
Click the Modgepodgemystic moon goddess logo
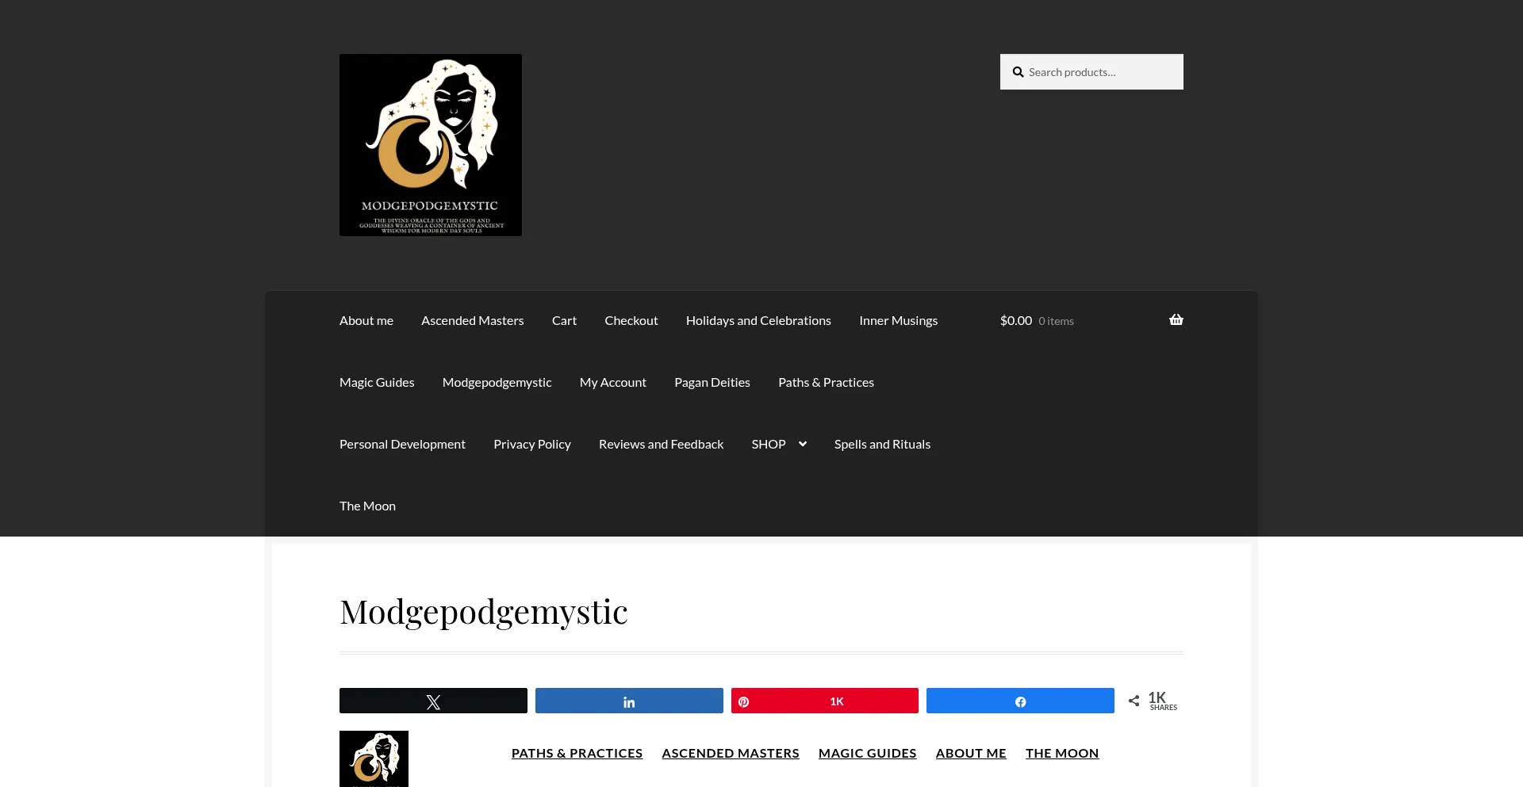(430, 144)
